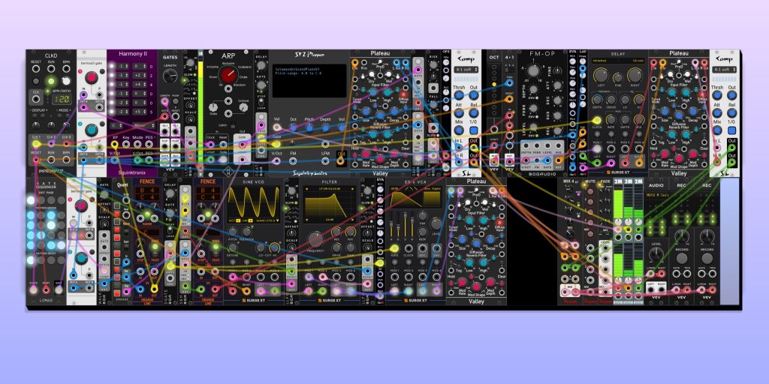Click the CLK 3 output jack on CLKD
This screenshot has width=769, height=384.
click(x=67, y=144)
